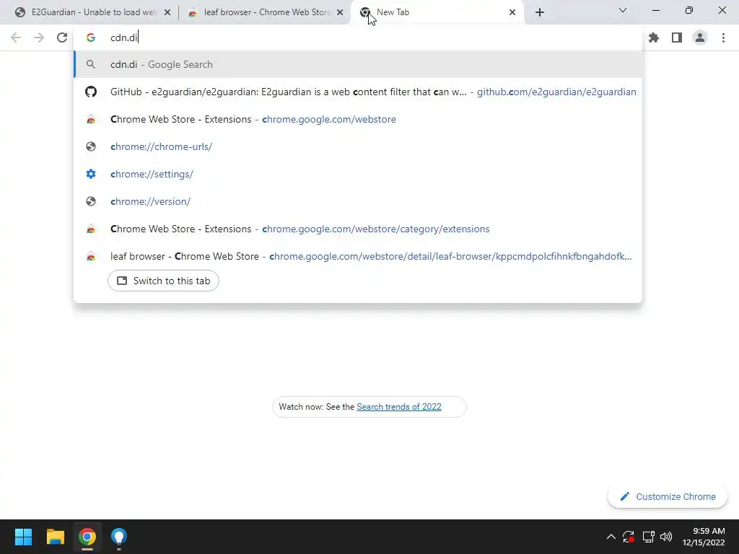This screenshot has height=554, width=739.
Task: Click the blue gear icon beside chrome://settings/
Action: coord(91,174)
